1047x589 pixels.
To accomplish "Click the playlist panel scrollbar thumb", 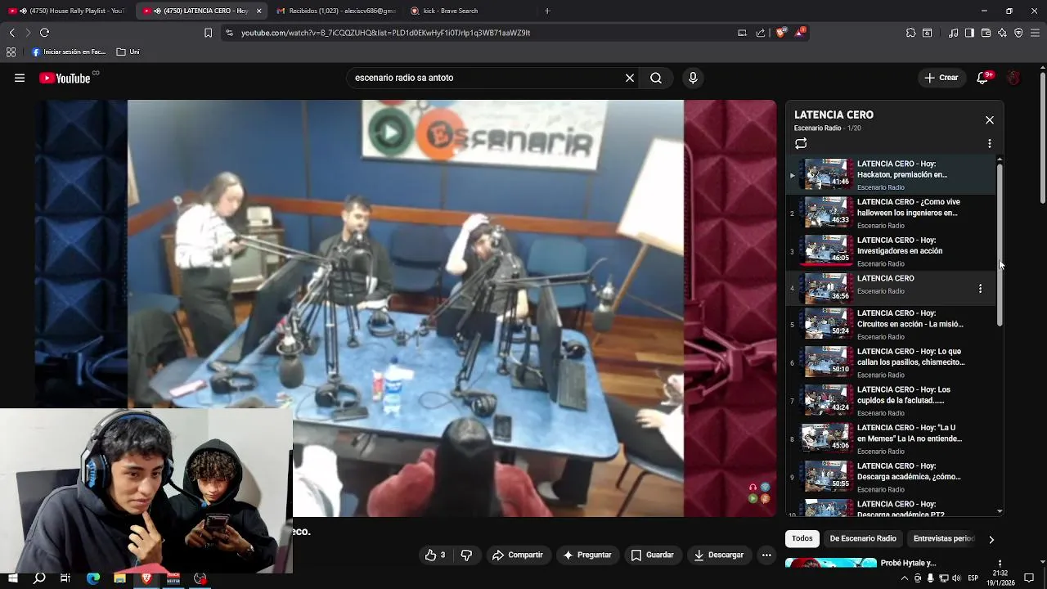I will 1000,245.
